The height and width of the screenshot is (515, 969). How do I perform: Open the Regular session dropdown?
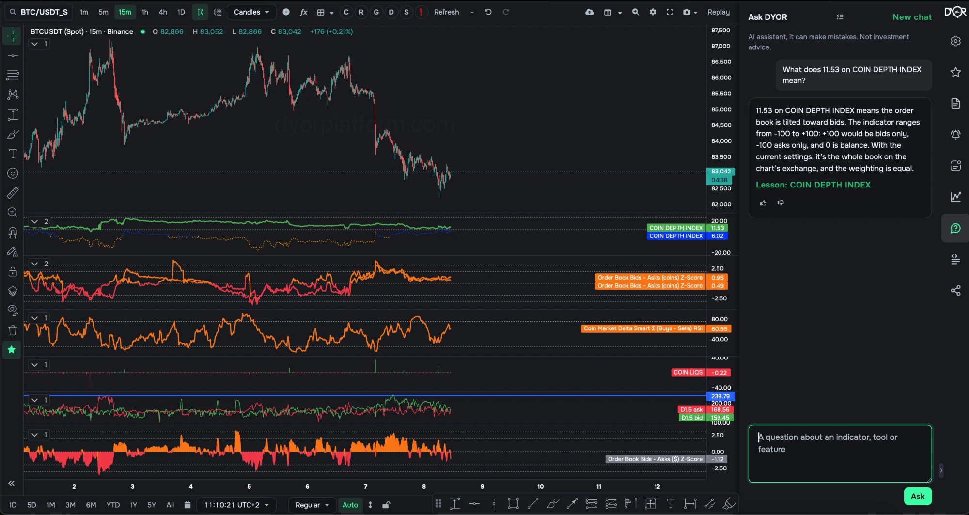(x=312, y=505)
